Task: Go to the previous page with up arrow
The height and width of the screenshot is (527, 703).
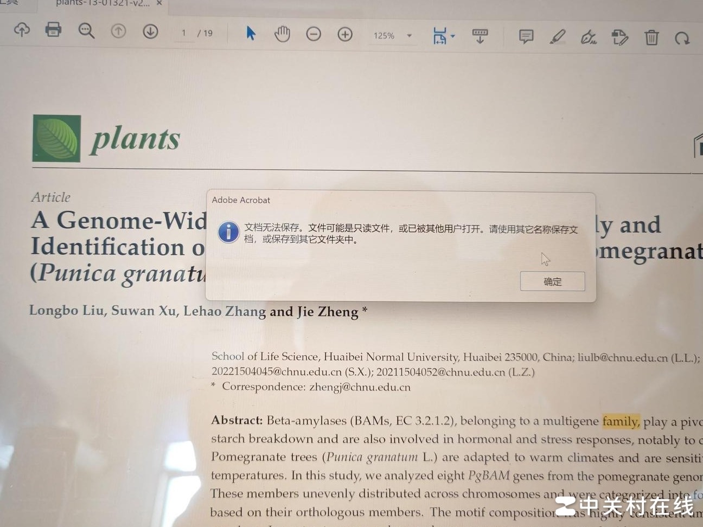Action: point(118,31)
